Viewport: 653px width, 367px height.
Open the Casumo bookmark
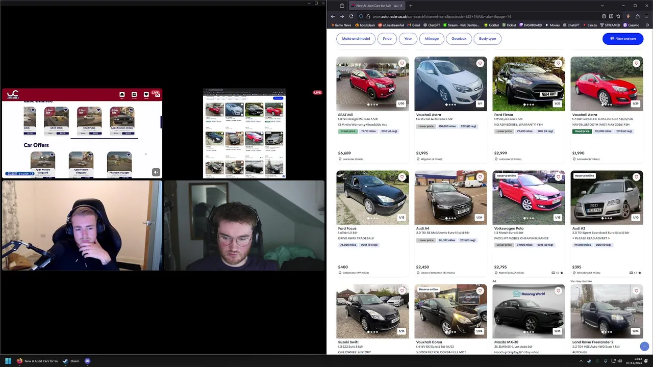coord(631,25)
